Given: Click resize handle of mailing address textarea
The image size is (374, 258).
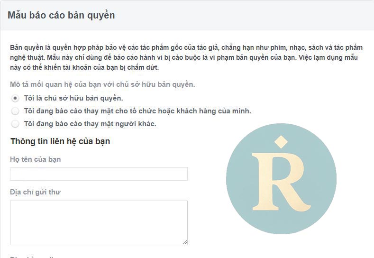Looking at the screenshot, I should click(185, 242).
